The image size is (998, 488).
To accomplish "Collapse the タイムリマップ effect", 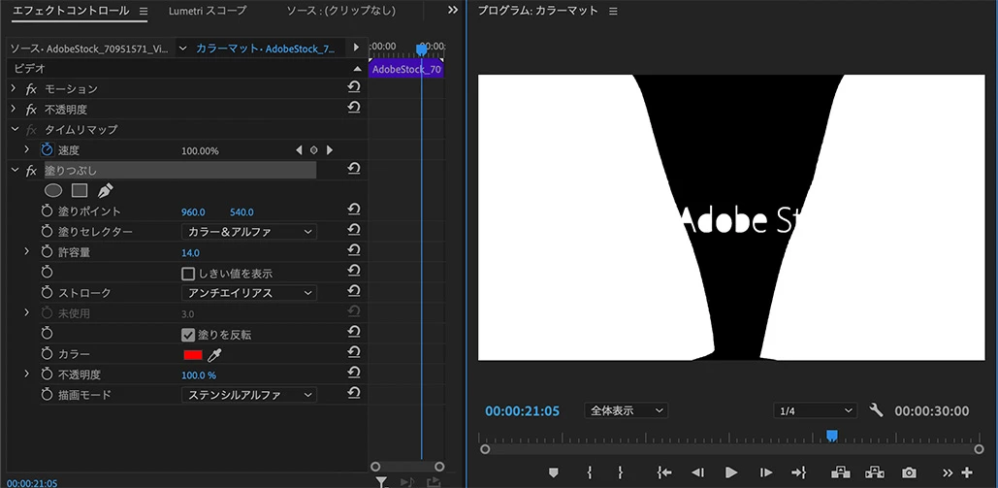I will 16,129.
